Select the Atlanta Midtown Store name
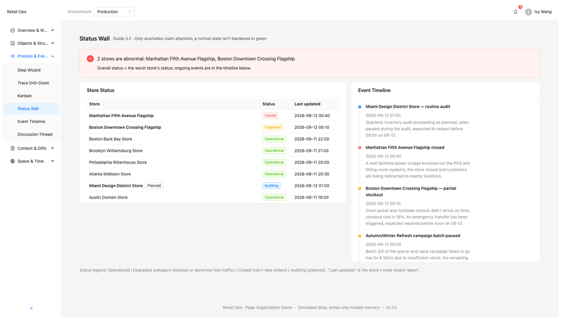Screen dimensions: 561x320 pyautogui.click(x=110, y=174)
